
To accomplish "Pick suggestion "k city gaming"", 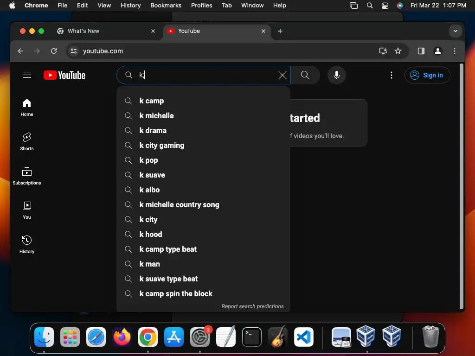I will (x=203, y=145).
